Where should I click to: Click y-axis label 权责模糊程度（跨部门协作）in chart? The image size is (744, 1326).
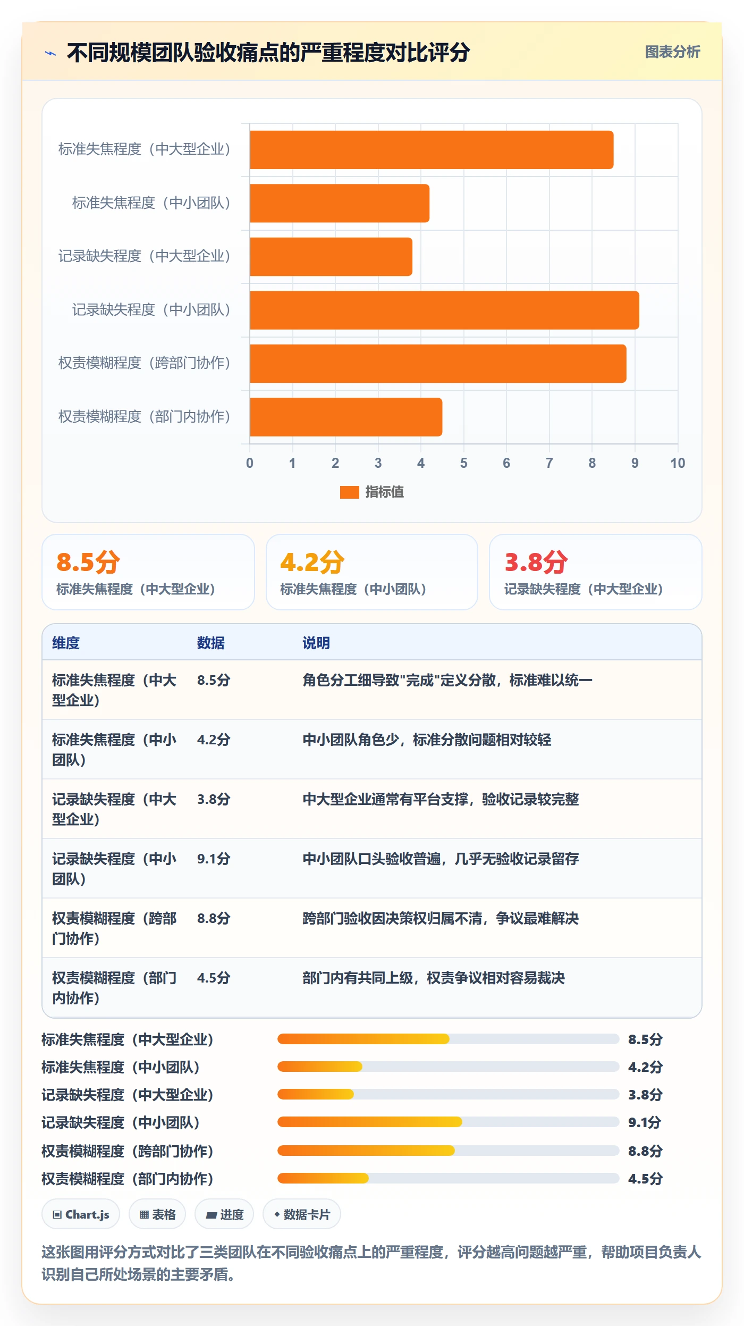pyautogui.click(x=144, y=363)
